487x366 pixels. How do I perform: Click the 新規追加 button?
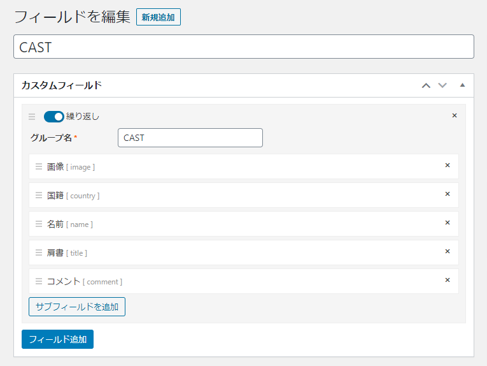point(159,17)
